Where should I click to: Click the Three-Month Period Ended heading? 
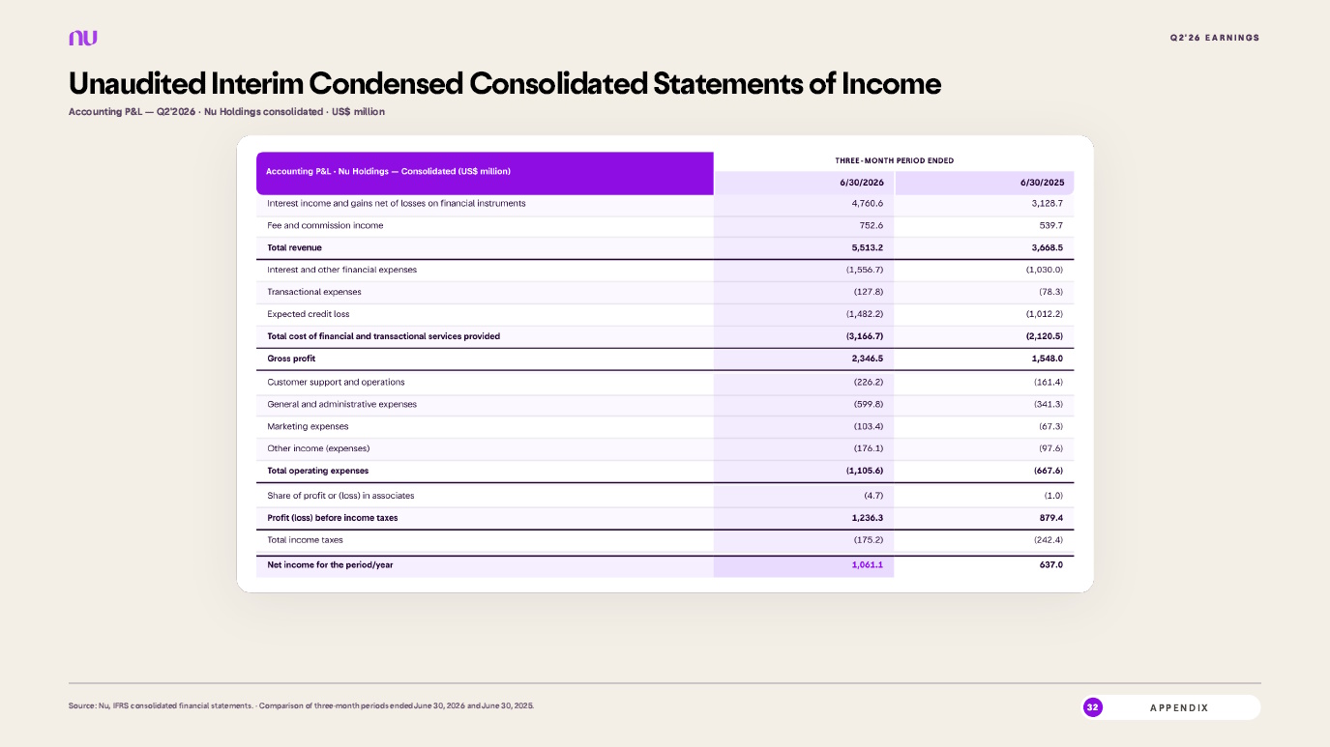[895, 160]
